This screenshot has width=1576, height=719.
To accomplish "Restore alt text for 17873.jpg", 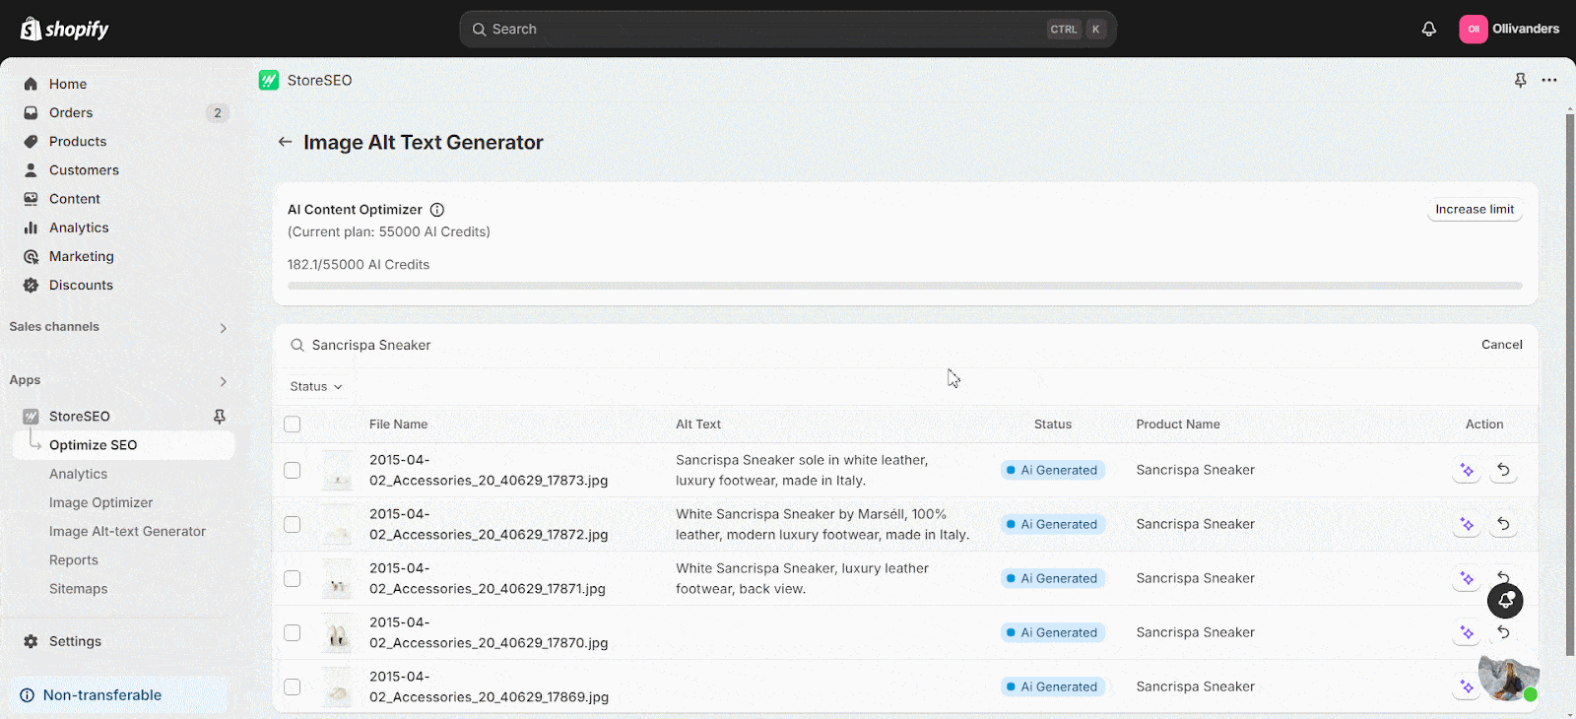I will (1503, 470).
